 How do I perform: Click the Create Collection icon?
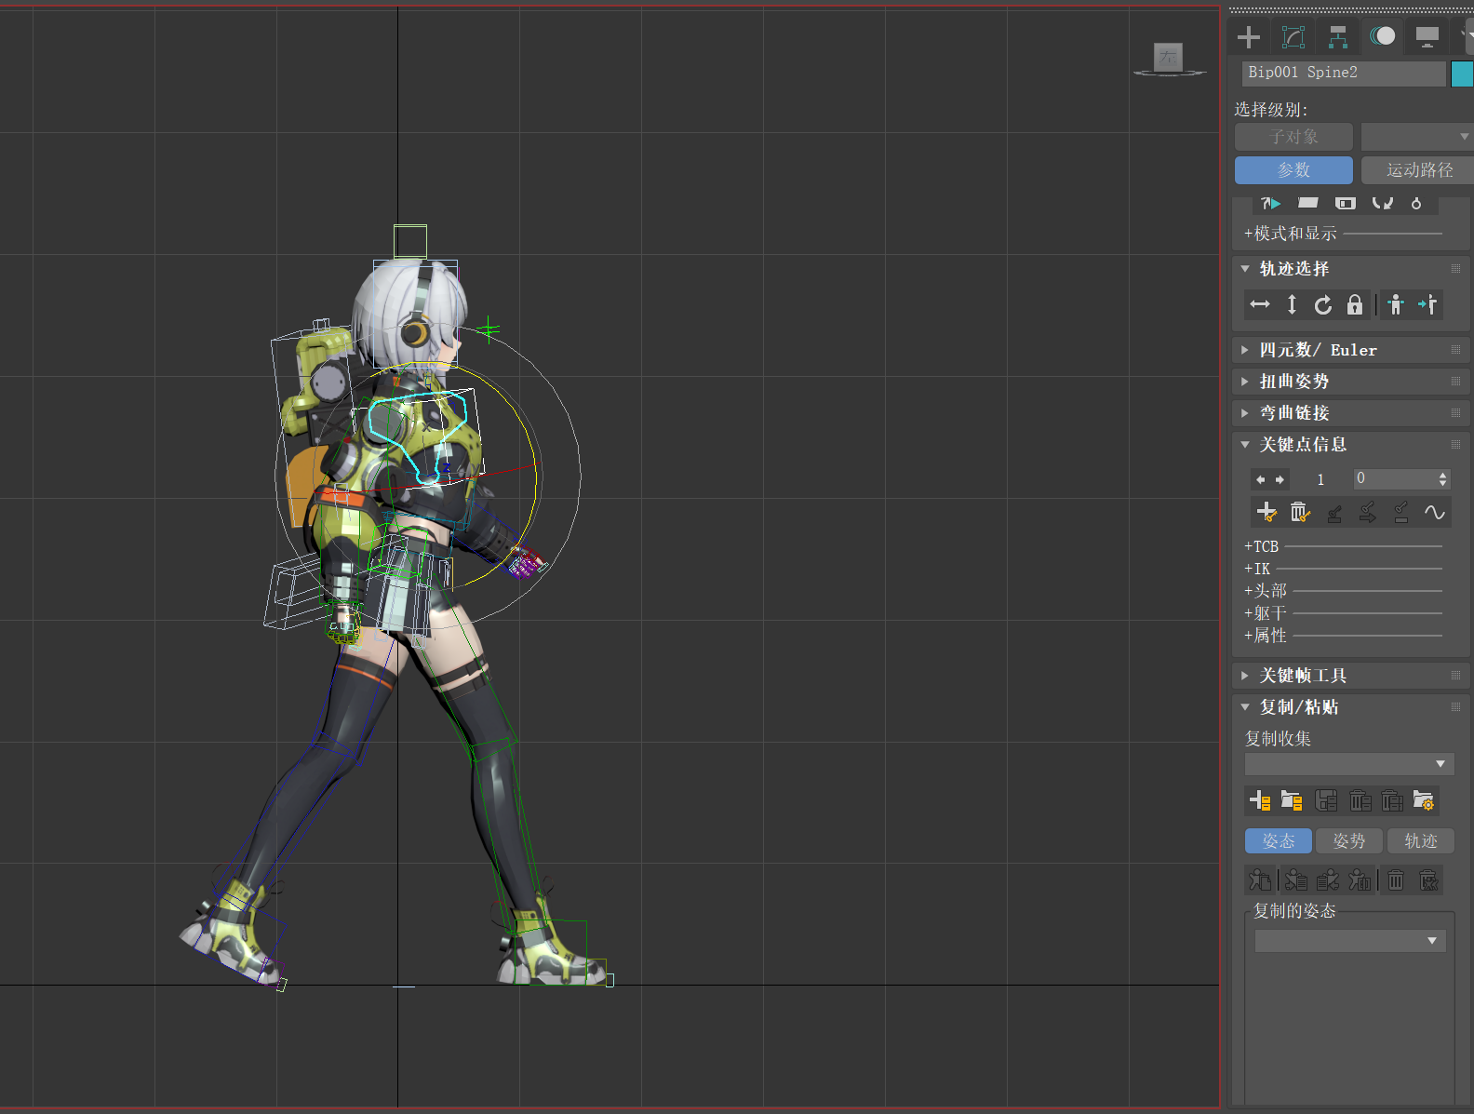pos(1260,800)
